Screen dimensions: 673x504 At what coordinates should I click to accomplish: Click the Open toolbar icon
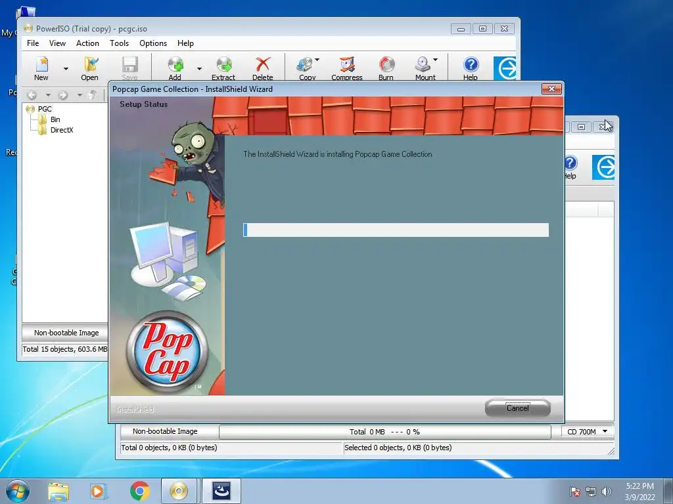(89, 68)
